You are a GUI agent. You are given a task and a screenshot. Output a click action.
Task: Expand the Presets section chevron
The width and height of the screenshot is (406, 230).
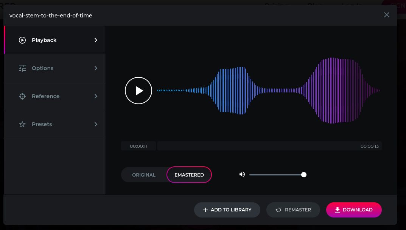pos(96,124)
